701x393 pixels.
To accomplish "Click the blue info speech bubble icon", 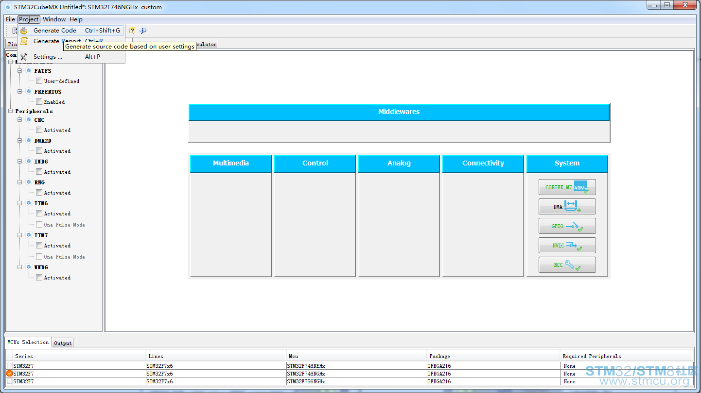I will (143, 31).
